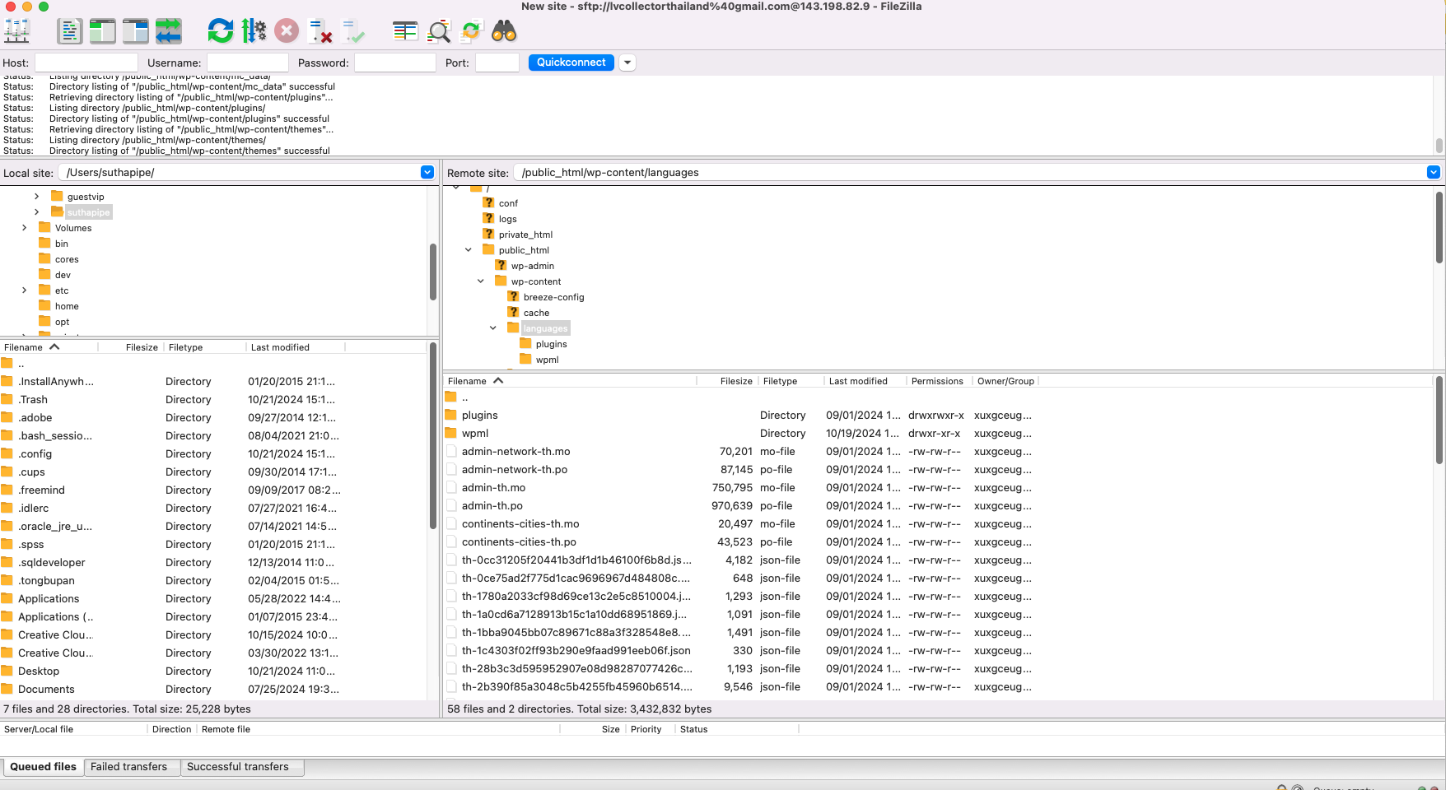Image resolution: width=1446 pixels, height=790 pixels.
Task: Click the remote file list scrollbar
Action: pyautogui.click(x=1439, y=420)
